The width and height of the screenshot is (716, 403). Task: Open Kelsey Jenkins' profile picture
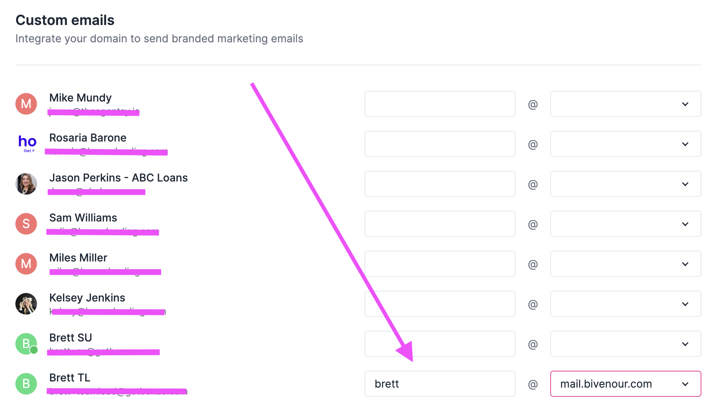26,304
